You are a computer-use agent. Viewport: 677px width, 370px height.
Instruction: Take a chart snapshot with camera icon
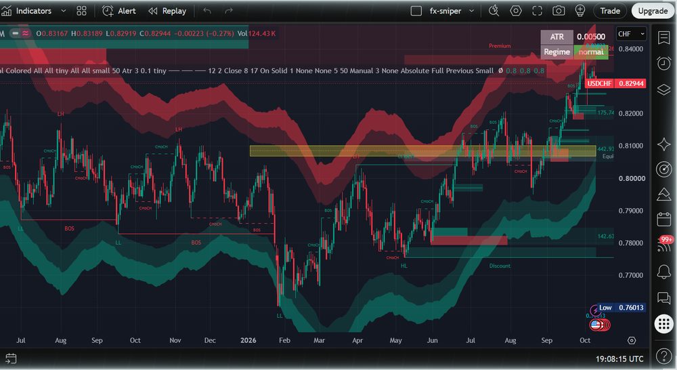(x=559, y=11)
